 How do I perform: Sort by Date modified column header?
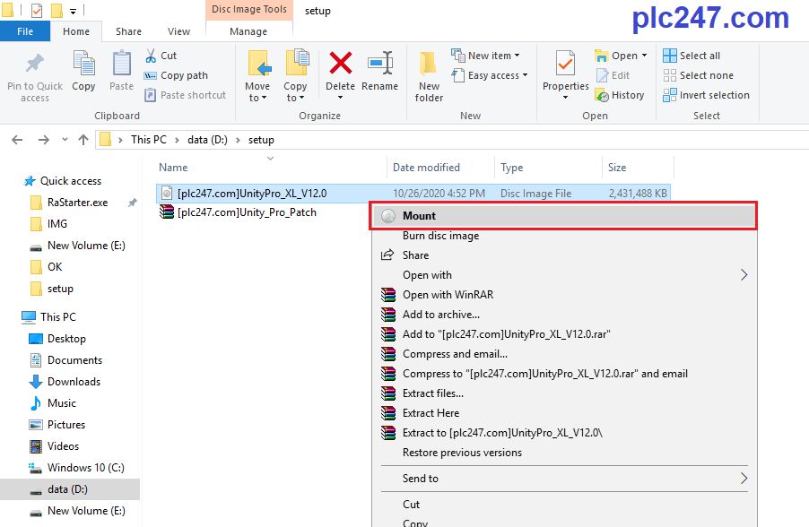[440, 167]
